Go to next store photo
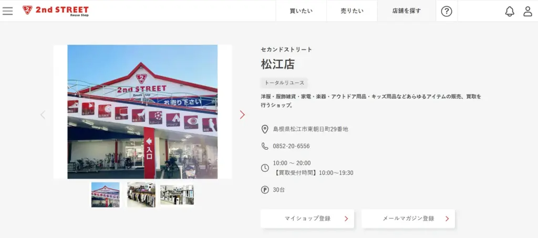This screenshot has width=538, height=238. point(242,115)
